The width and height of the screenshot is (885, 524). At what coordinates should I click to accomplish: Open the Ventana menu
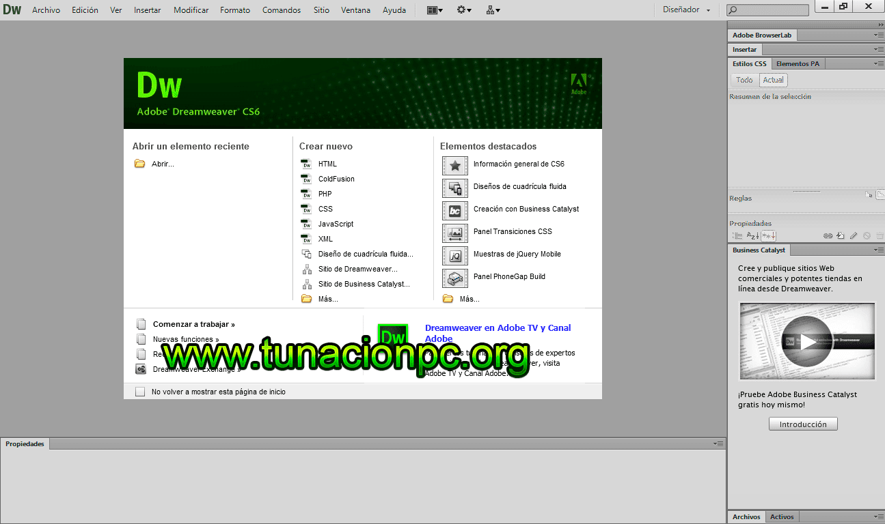tap(355, 10)
